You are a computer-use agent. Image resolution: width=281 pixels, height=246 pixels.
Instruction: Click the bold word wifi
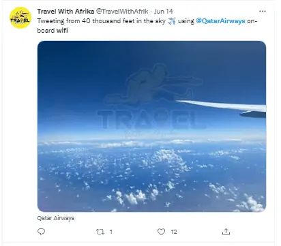(x=62, y=31)
